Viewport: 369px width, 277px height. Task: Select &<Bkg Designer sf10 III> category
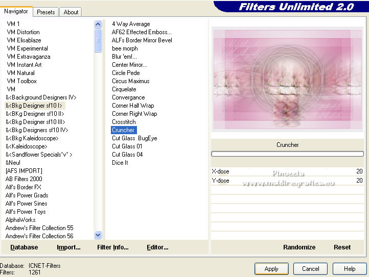pyautogui.click(x=35, y=122)
